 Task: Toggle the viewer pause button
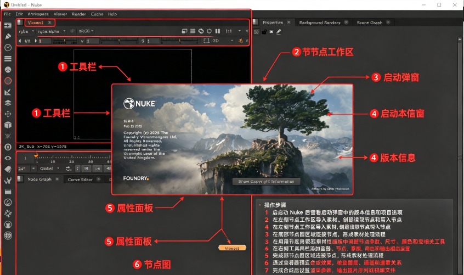coord(218,31)
